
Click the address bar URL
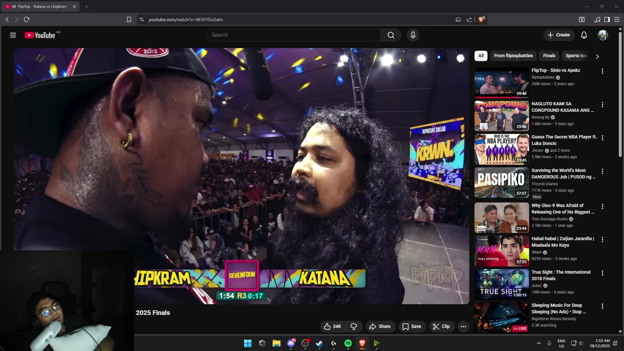186,19
